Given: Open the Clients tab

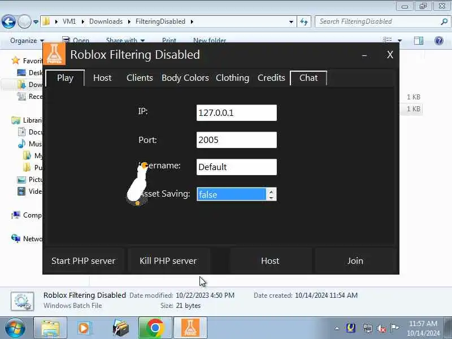Looking at the screenshot, I should pyautogui.click(x=140, y=78).
